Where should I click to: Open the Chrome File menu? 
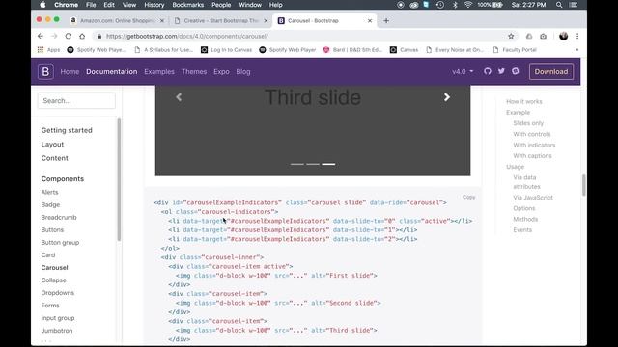click(91, 5)
